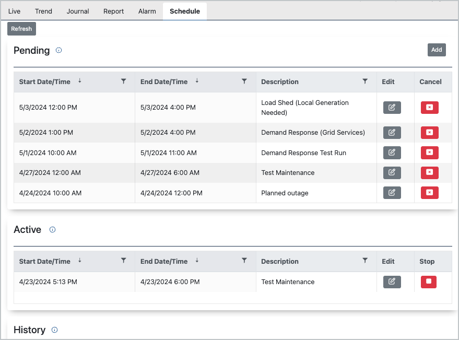Image resolution: width=459 pixels, height=340 pixels.
Task: Open filter on Start Date/Time column
Action: tap(124, 81)
